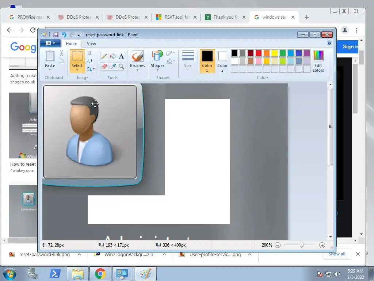Click the Paste clipboard icon
Screen dimensions: 374x281
[50, 56]
